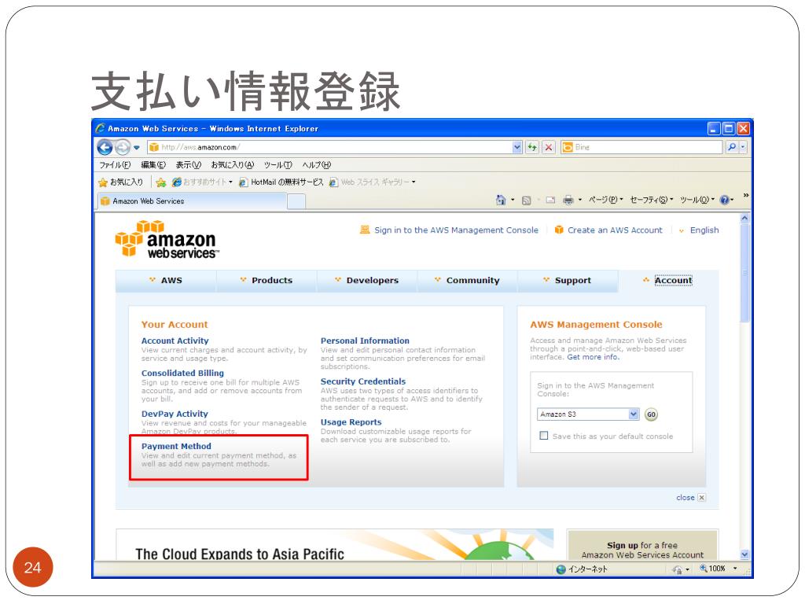The image size is (805, 604).
Task: Open the ツール(O) command bar dropdown
Action: [697, 201]
